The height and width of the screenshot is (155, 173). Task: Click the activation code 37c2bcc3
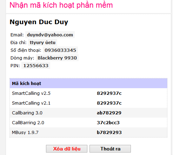pyautogui.click(x=108, y=122)
